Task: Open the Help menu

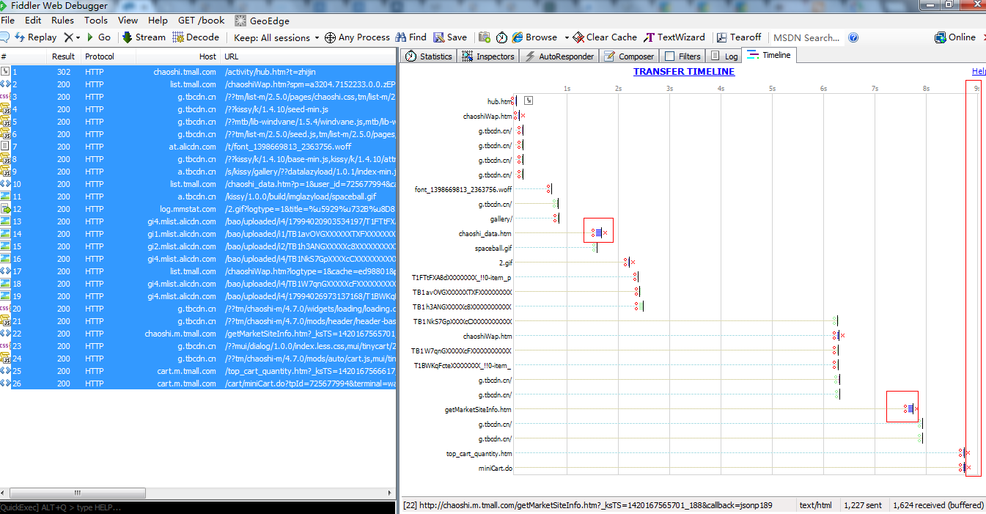Action: pyautogui.click(x=158, y=21)
